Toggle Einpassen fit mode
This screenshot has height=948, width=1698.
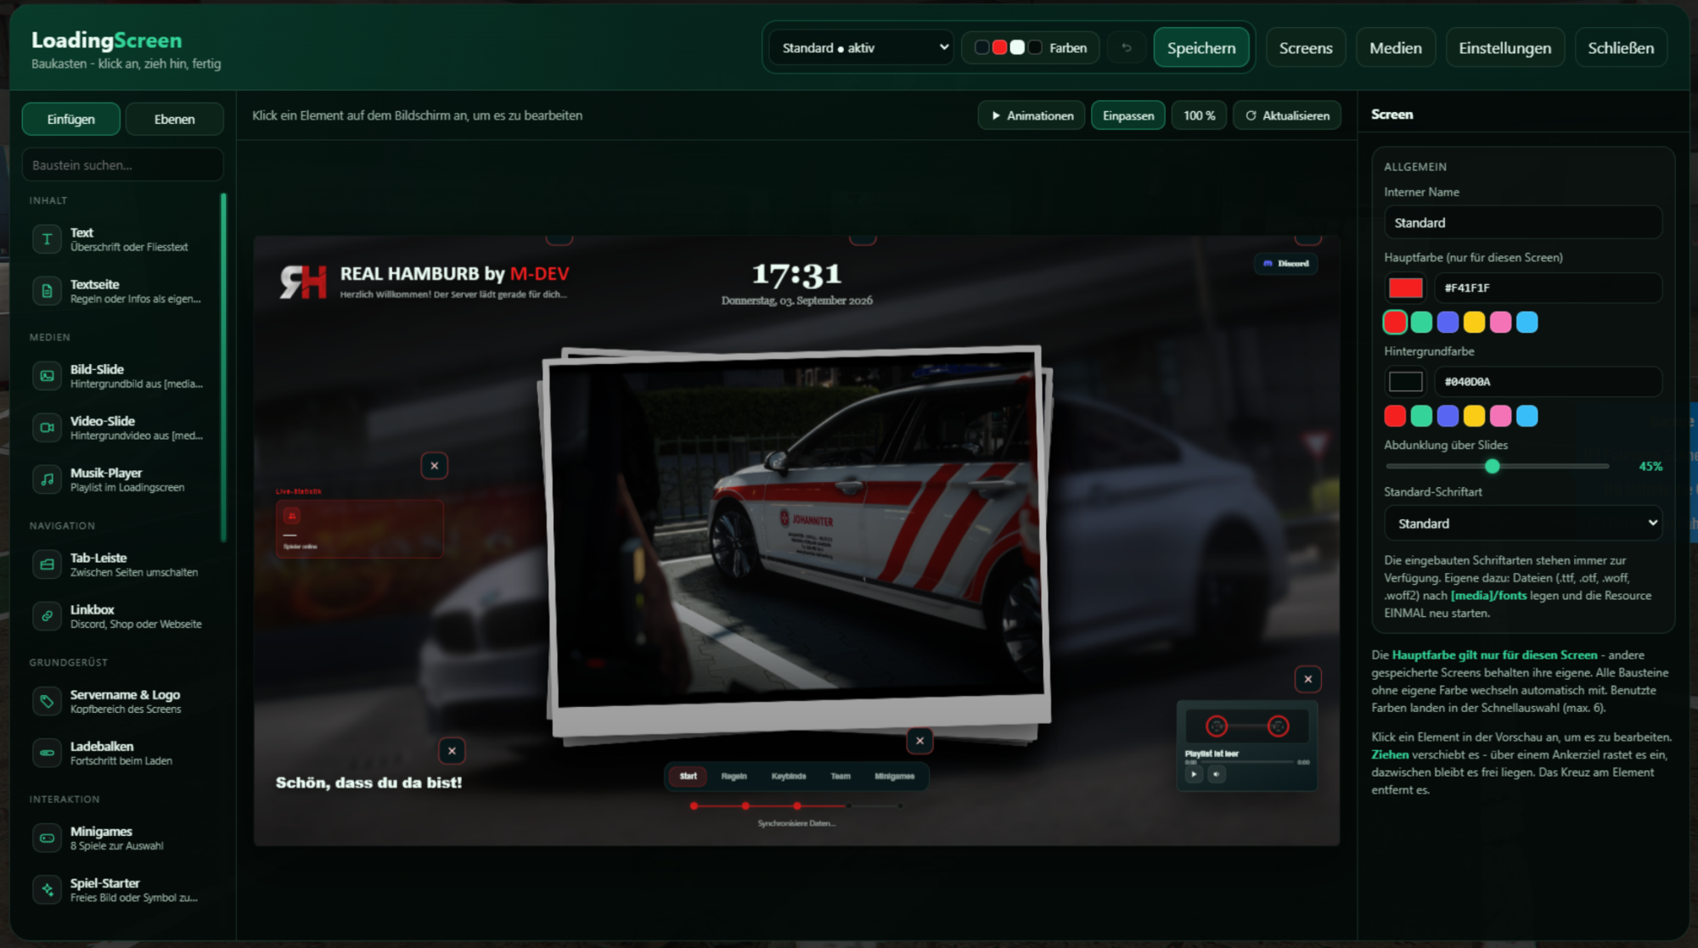coord(1128,115)
